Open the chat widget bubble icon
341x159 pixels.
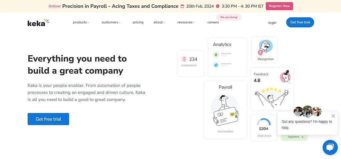click(330, 147)
